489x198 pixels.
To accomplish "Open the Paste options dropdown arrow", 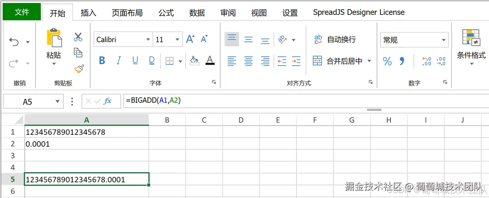I will [54, 64].
